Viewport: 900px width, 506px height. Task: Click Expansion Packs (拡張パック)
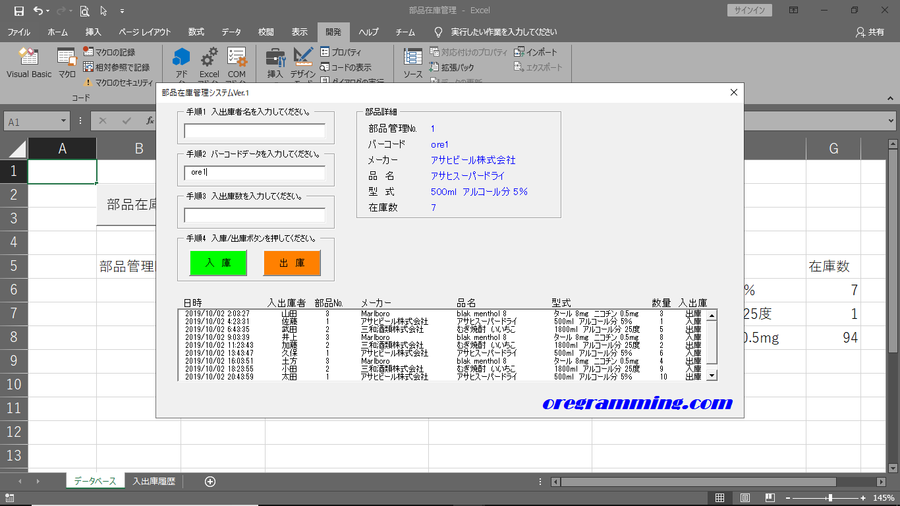(x=451, y=67)
